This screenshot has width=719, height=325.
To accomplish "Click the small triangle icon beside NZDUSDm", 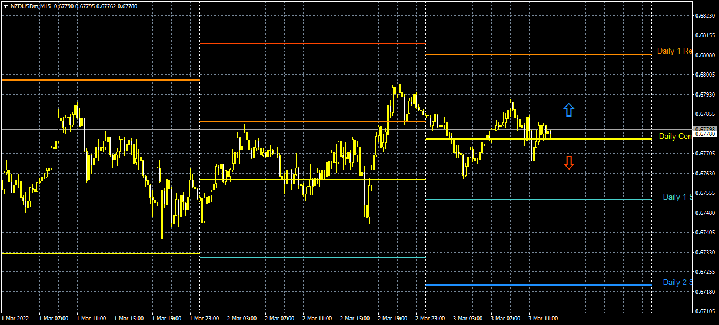I will click(x=5, y=5).
